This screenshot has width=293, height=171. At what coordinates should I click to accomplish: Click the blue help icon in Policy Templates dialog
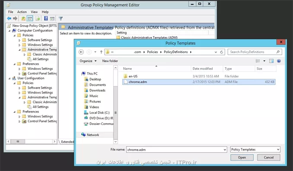coord(279,61)
